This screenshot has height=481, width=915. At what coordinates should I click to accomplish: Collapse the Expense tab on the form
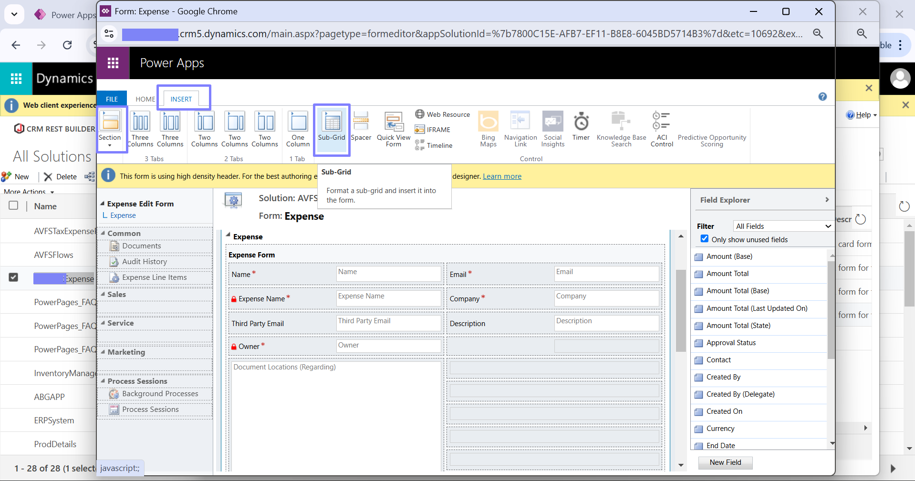pyautogui.click(x=229, y=235)
